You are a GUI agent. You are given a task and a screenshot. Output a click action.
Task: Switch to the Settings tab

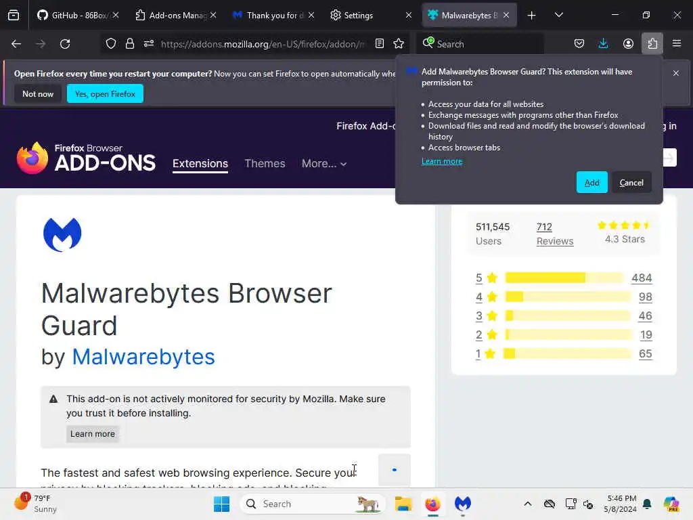(367, 15)
